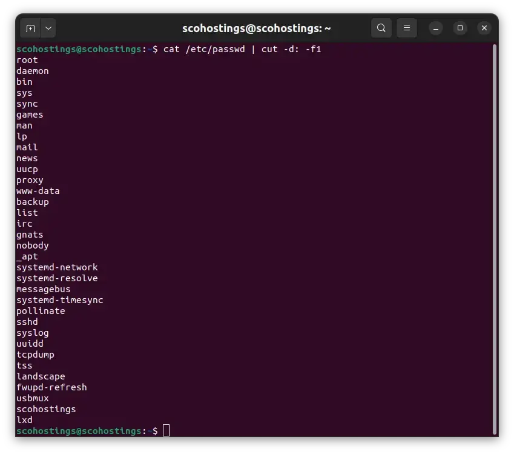Click the vertical scrollbar of the terminal
514x454 pixels.
click(495, 239)
